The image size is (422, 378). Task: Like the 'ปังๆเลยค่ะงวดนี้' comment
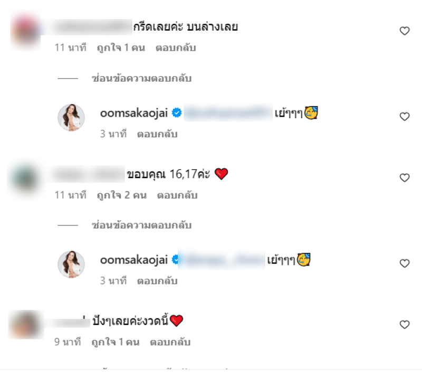(404, 324)
